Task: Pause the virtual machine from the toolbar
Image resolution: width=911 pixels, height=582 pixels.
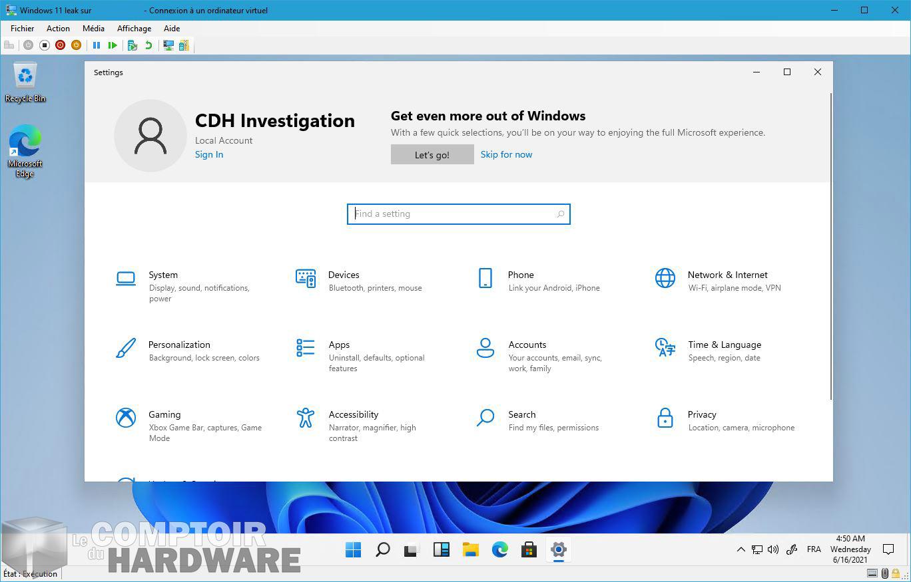Action: [97, 45]
